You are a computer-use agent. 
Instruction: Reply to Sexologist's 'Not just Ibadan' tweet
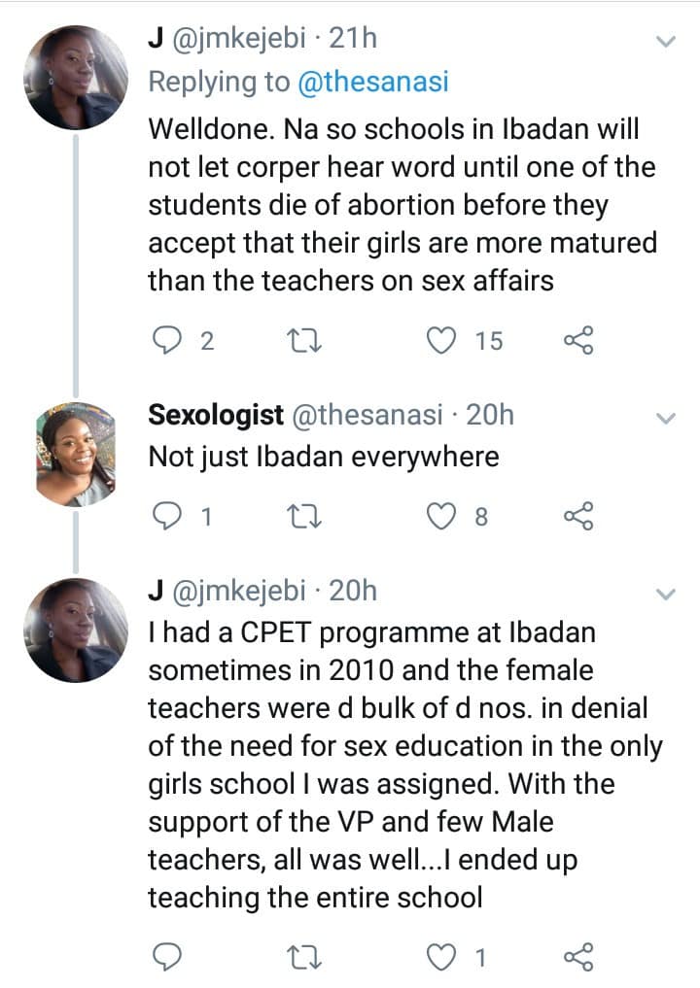[x=168, y=517]
